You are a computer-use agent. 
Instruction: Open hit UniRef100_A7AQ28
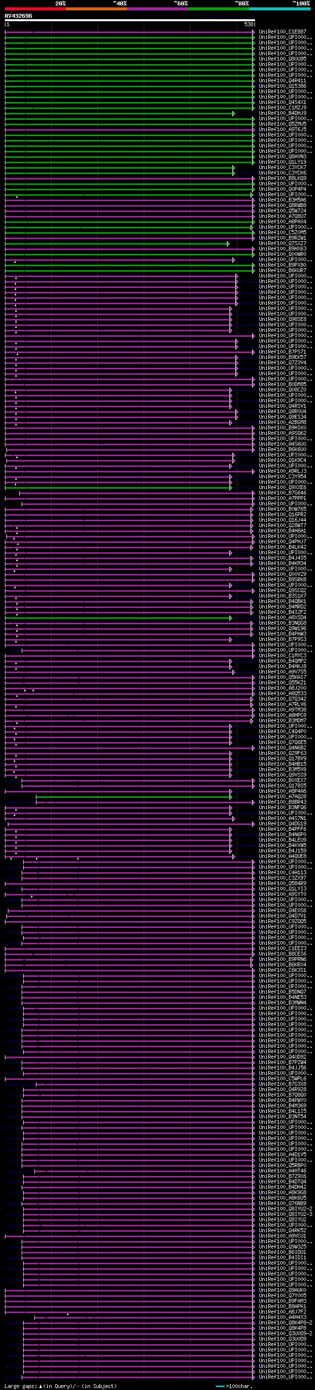(x=283, y=796)
